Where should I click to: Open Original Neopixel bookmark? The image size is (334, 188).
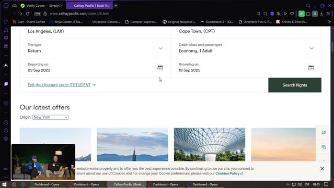click(179, 22)
